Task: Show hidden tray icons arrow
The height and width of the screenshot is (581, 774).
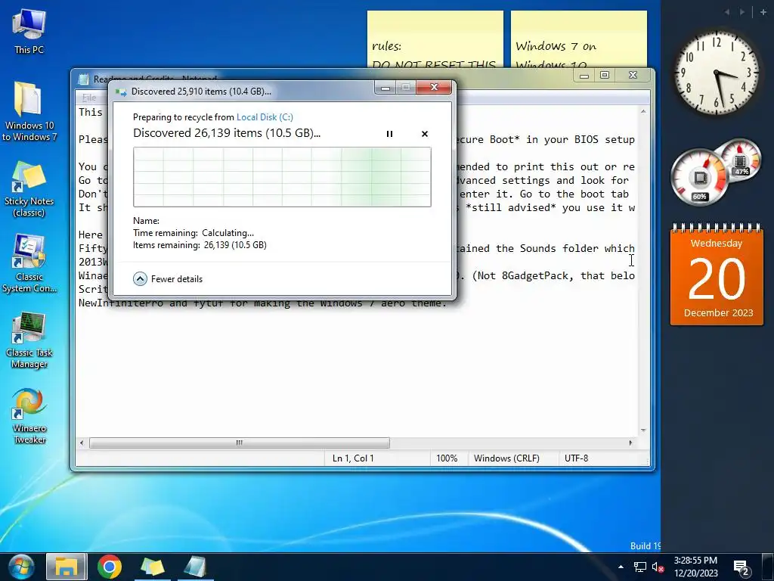Action: pyautogui.click(x=621, y=567)
